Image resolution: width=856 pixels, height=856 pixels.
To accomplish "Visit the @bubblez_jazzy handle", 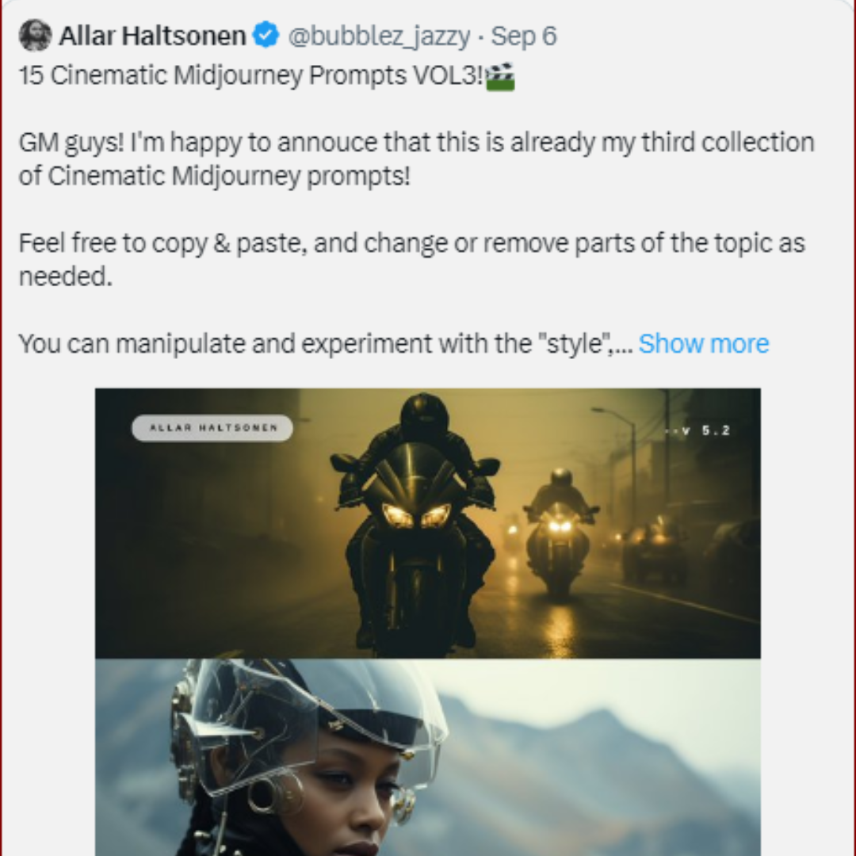I will (379, 36).
